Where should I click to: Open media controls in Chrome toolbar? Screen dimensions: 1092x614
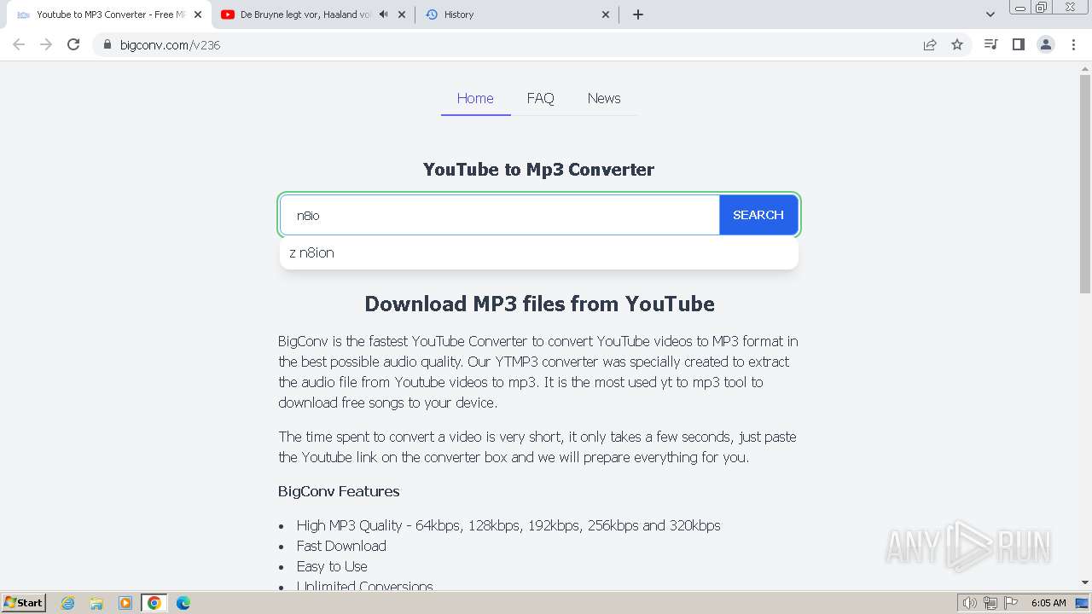[x=990, y=44]
